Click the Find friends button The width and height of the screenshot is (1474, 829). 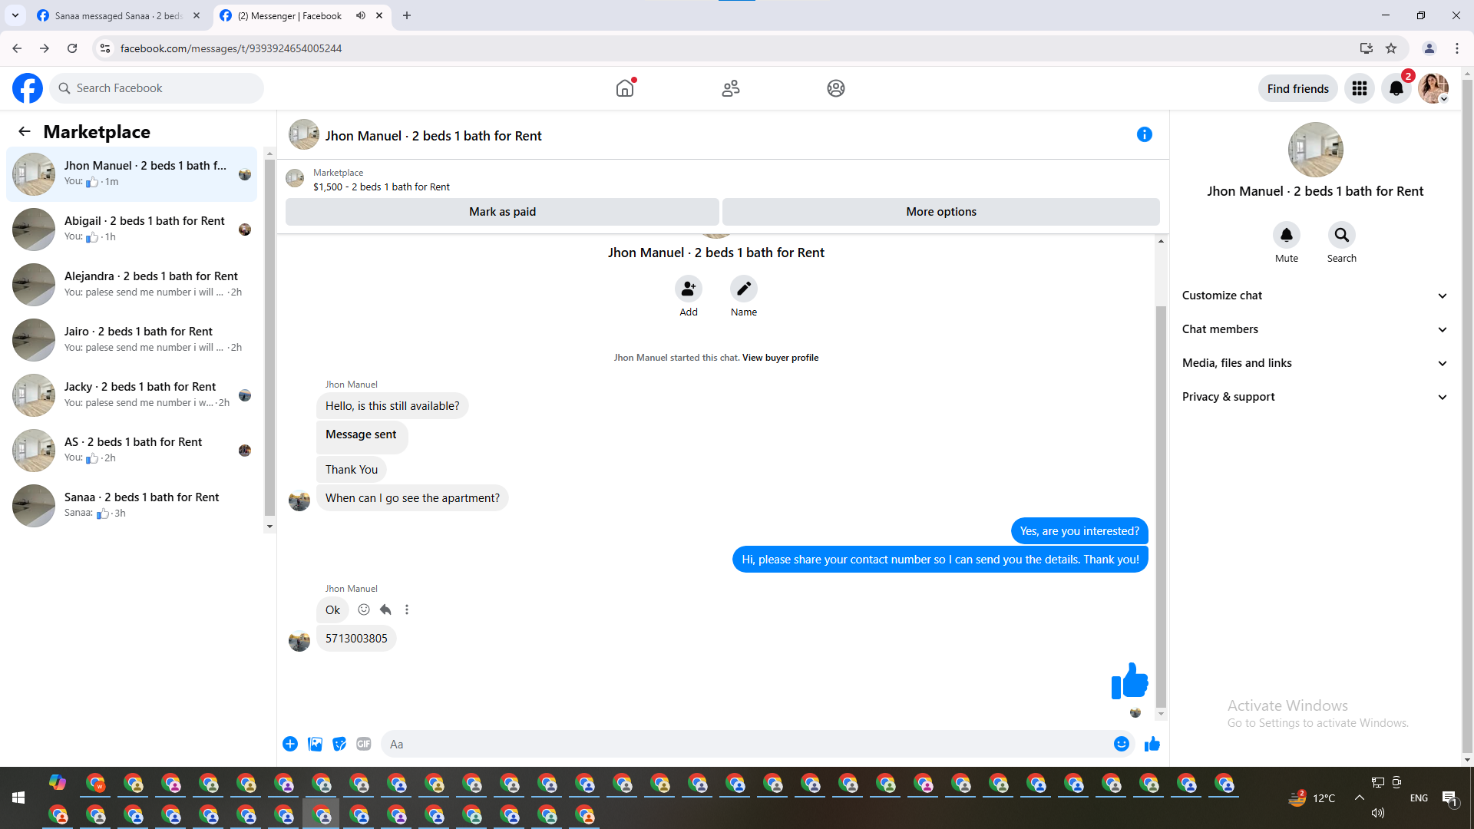coord(1298,88)
